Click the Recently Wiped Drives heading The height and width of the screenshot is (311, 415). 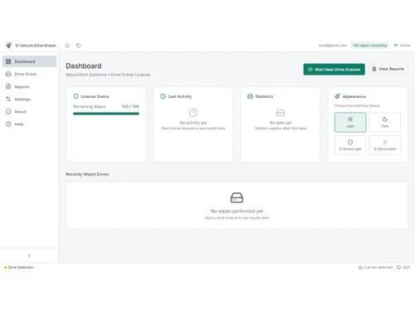point(87,174)
